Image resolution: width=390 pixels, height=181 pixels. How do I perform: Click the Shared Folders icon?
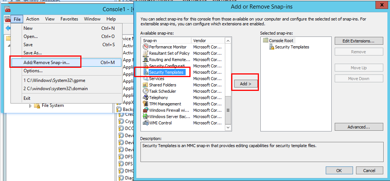click(146, 85)
